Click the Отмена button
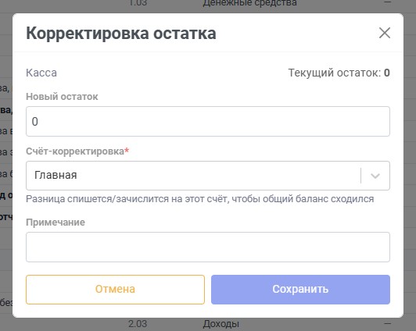Image resolution: width=416 pixels, height=331 pixels. coord(115,290)
